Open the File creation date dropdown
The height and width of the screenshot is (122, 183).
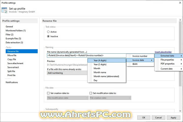click(x=110, y=98)
